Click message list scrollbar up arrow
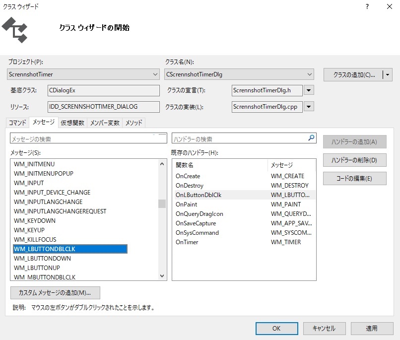This screenshot has height=340, width=400. click(162, 164)
